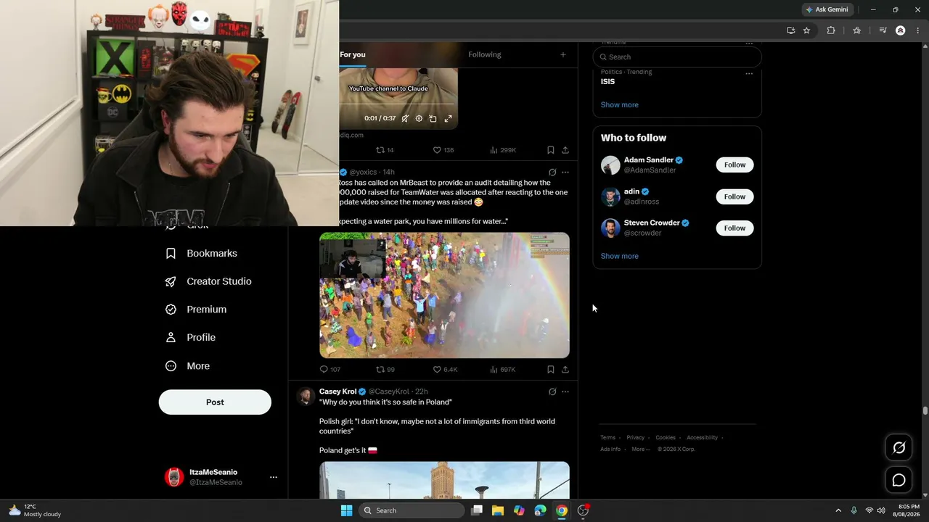This screenshot has height=522, width=929.
Task: Open Grok actions on Casey Krol's post
Action: click(x=552, y=392)
